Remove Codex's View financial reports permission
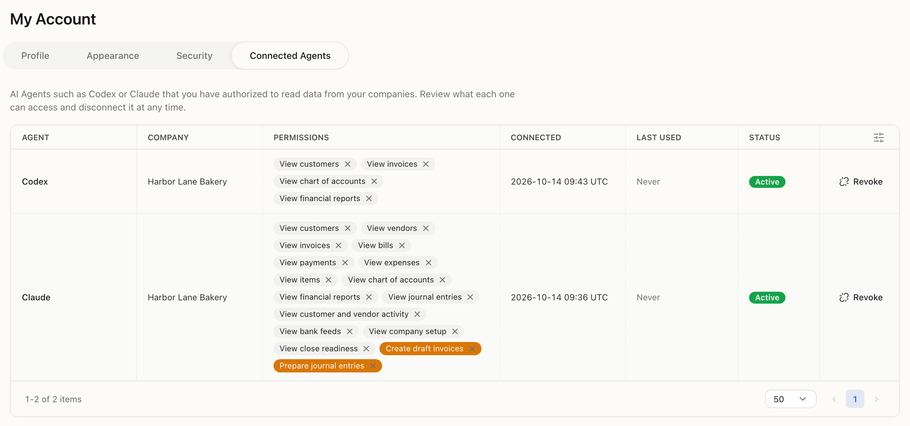The height and width of the screenshot is (426, 910). [369, 198]
